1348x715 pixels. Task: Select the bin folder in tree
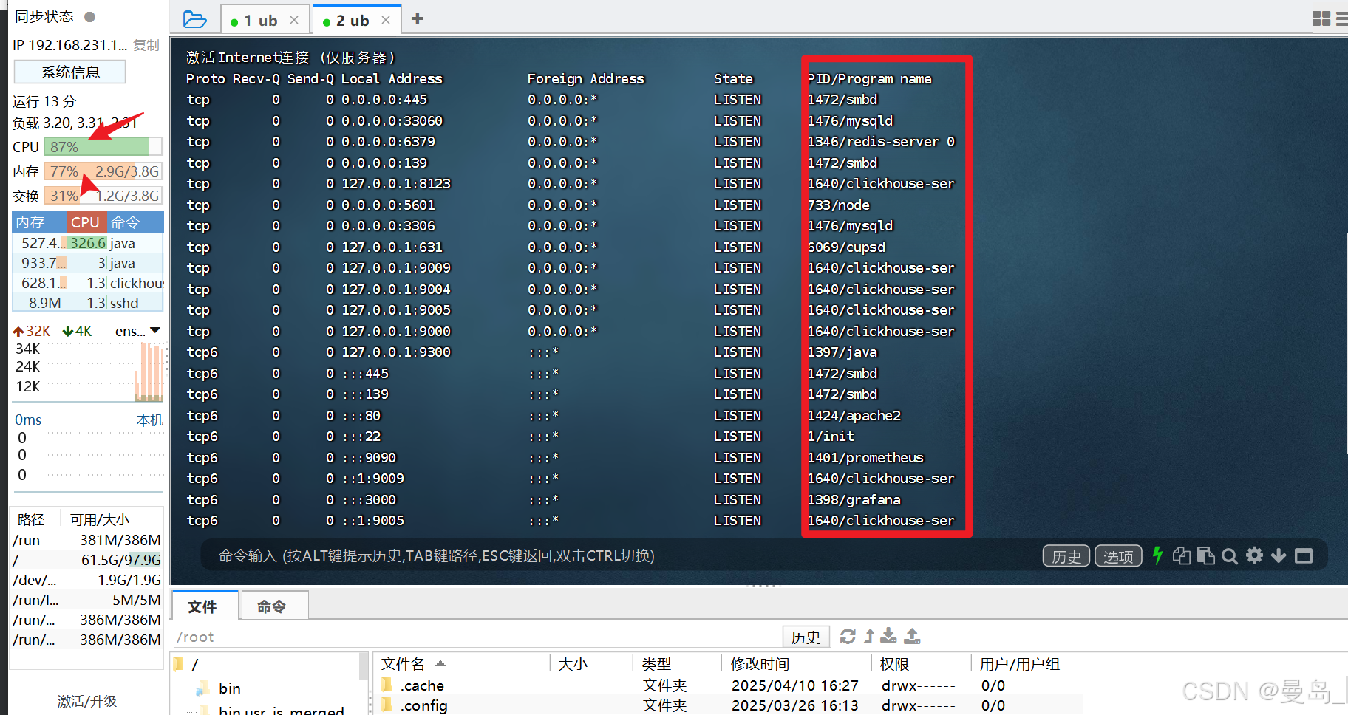pos(229,688)
